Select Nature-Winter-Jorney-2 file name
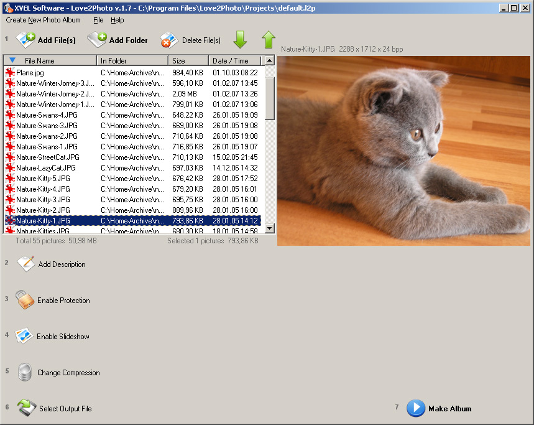Viewport: 534px width, 425px height. [x=55, y=94]
